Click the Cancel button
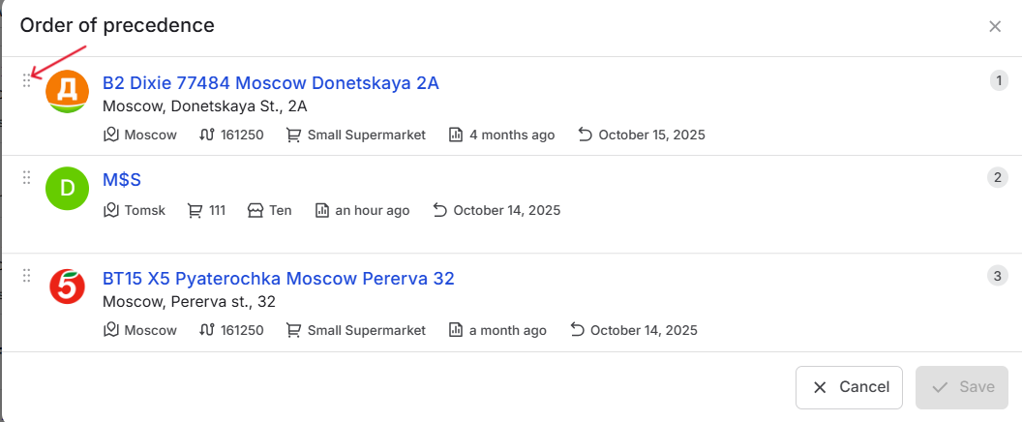 849,387
